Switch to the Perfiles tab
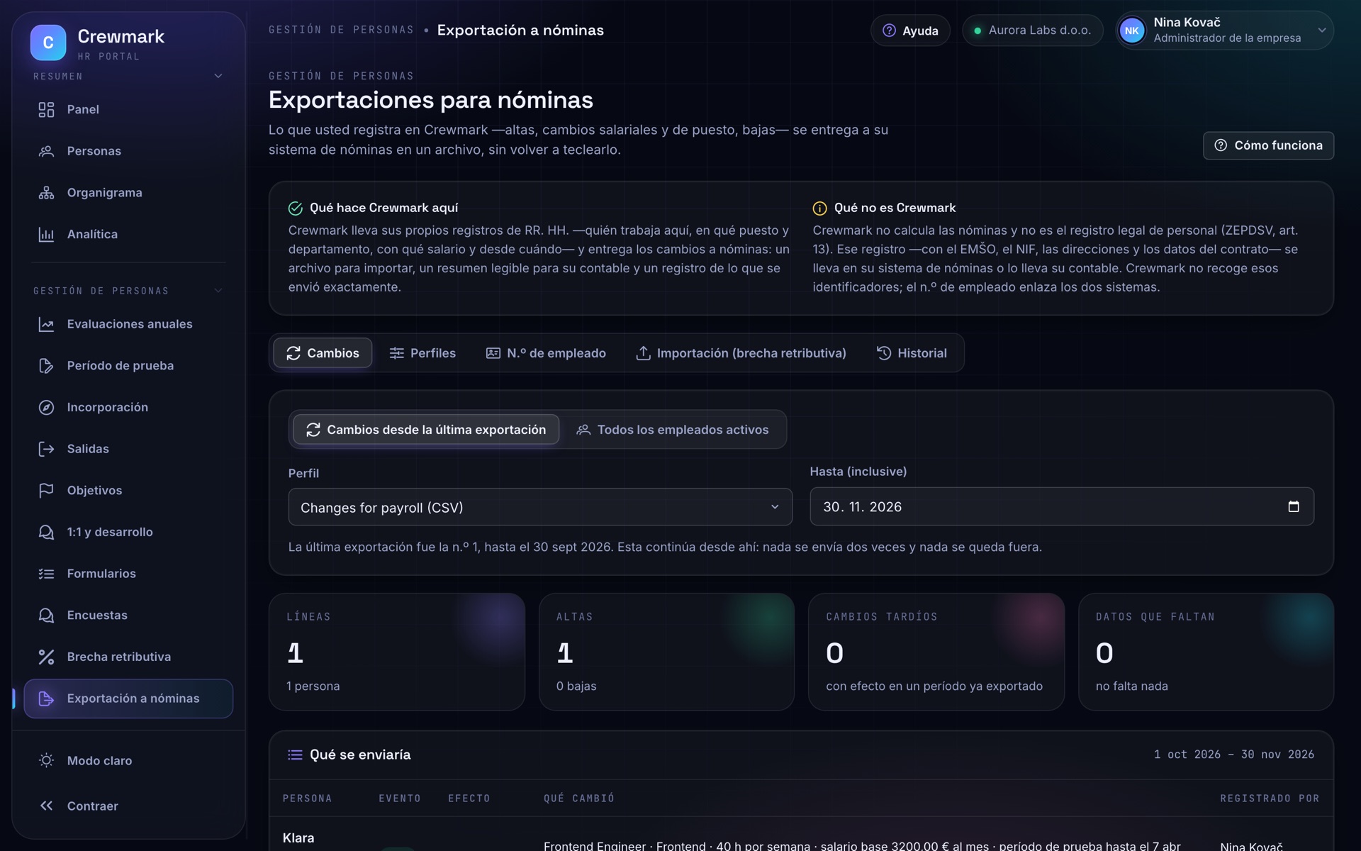This screenshot has width=1361, height=851. pyautogui.click(x=422, y=353)
